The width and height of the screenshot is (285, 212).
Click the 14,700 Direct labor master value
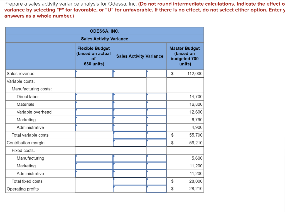(196, 97)
